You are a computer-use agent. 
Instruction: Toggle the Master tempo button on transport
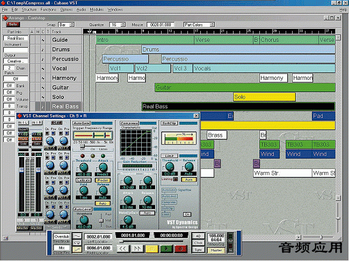pyautogui.click(x=216, y=250)
